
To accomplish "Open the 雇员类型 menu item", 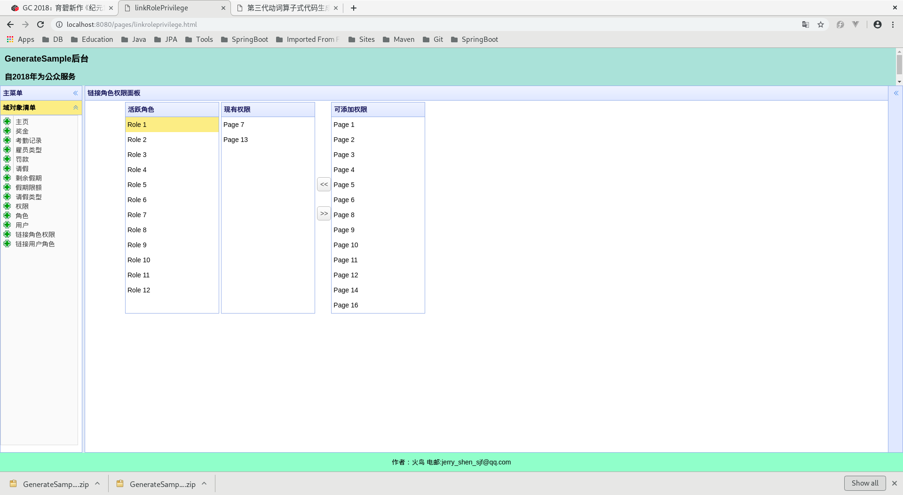I will tap(29, 150).
